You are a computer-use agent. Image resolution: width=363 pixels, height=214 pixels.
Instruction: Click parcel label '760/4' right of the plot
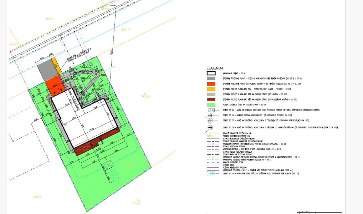(x=145, y=96)
